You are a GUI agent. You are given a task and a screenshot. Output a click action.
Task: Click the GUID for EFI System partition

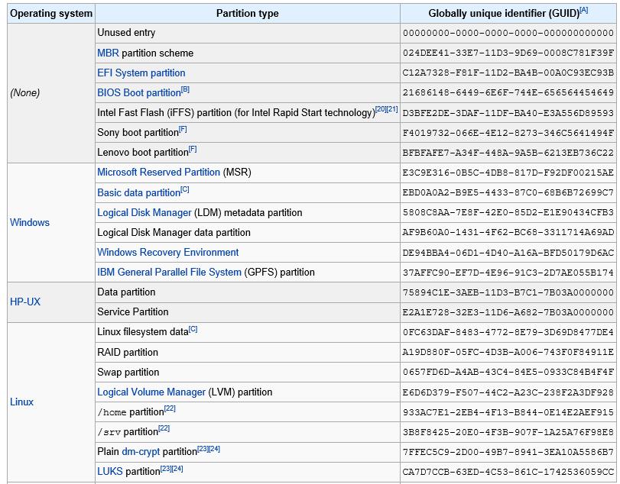click(x=508, y=73)
